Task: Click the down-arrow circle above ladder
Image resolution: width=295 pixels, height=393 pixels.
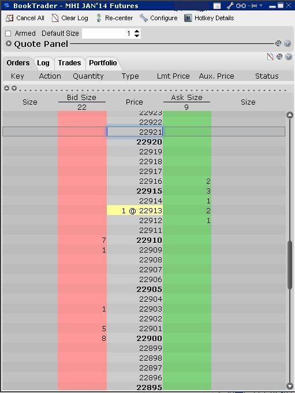Action: pos(14,88)
